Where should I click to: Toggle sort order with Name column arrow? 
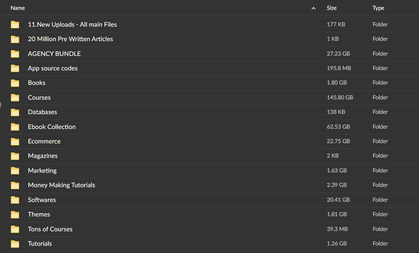(313, 8)
